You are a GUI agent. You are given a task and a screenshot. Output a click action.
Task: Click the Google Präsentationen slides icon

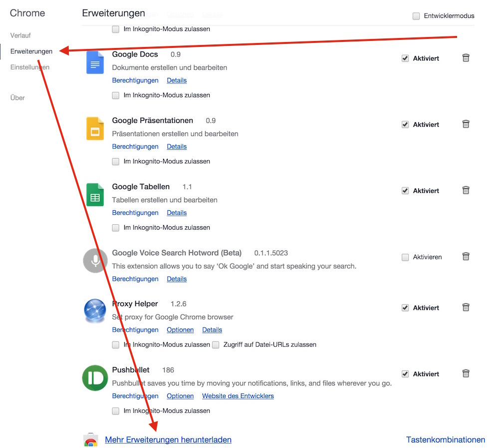[95, 129]
